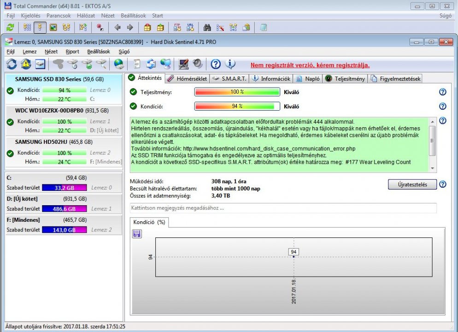Open help with the blue question mark toolbar icon
The image size is (458, 332).
coord(216,64)
